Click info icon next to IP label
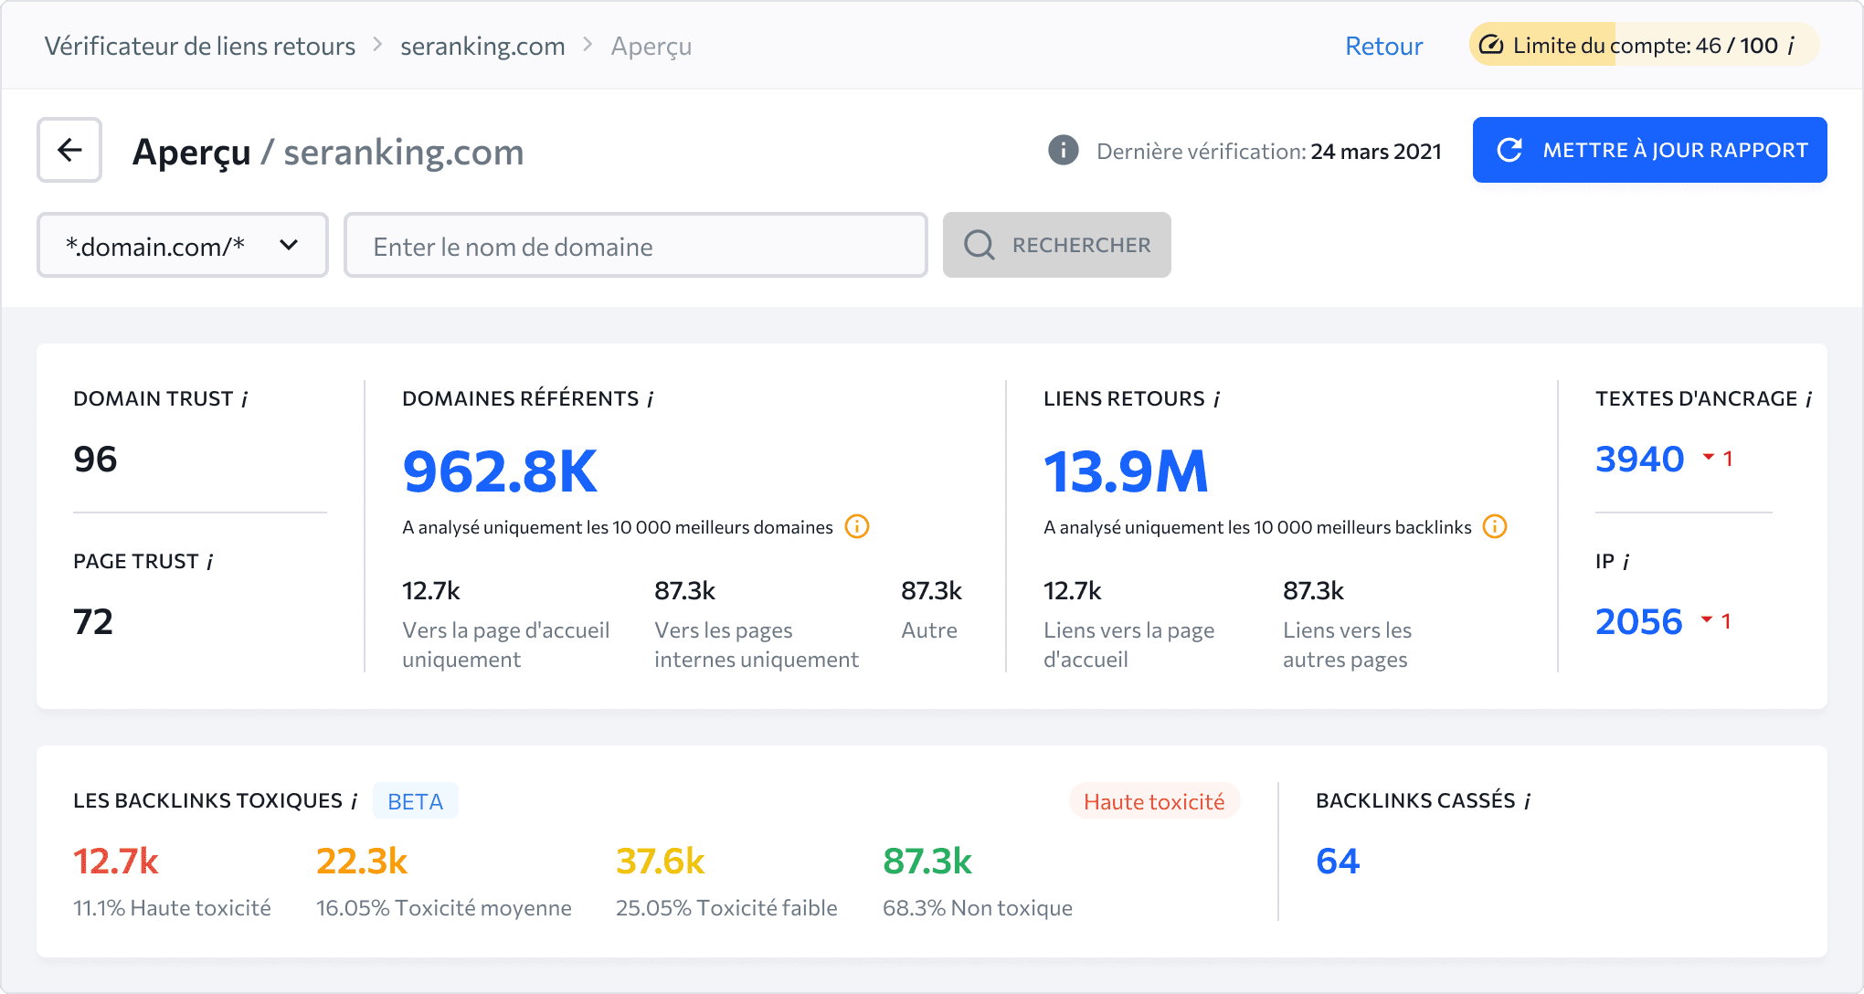This screenshot has height=994, width=1864. (1626, 562)
